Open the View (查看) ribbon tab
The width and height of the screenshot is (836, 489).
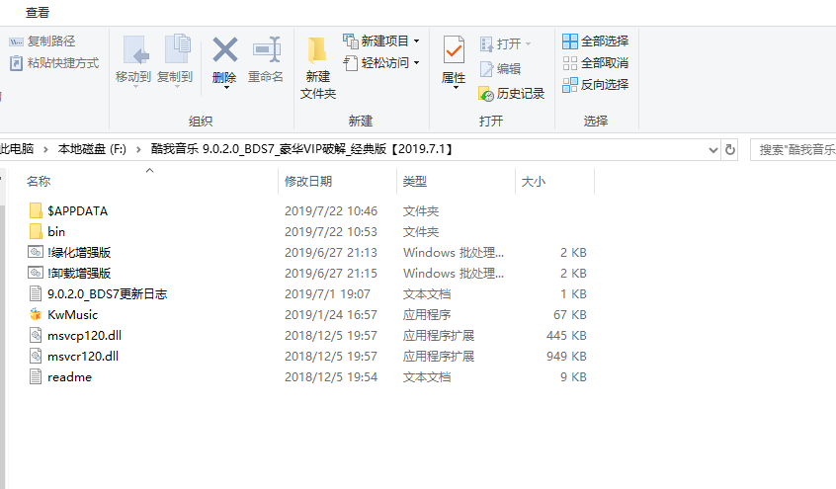(38, 13)
